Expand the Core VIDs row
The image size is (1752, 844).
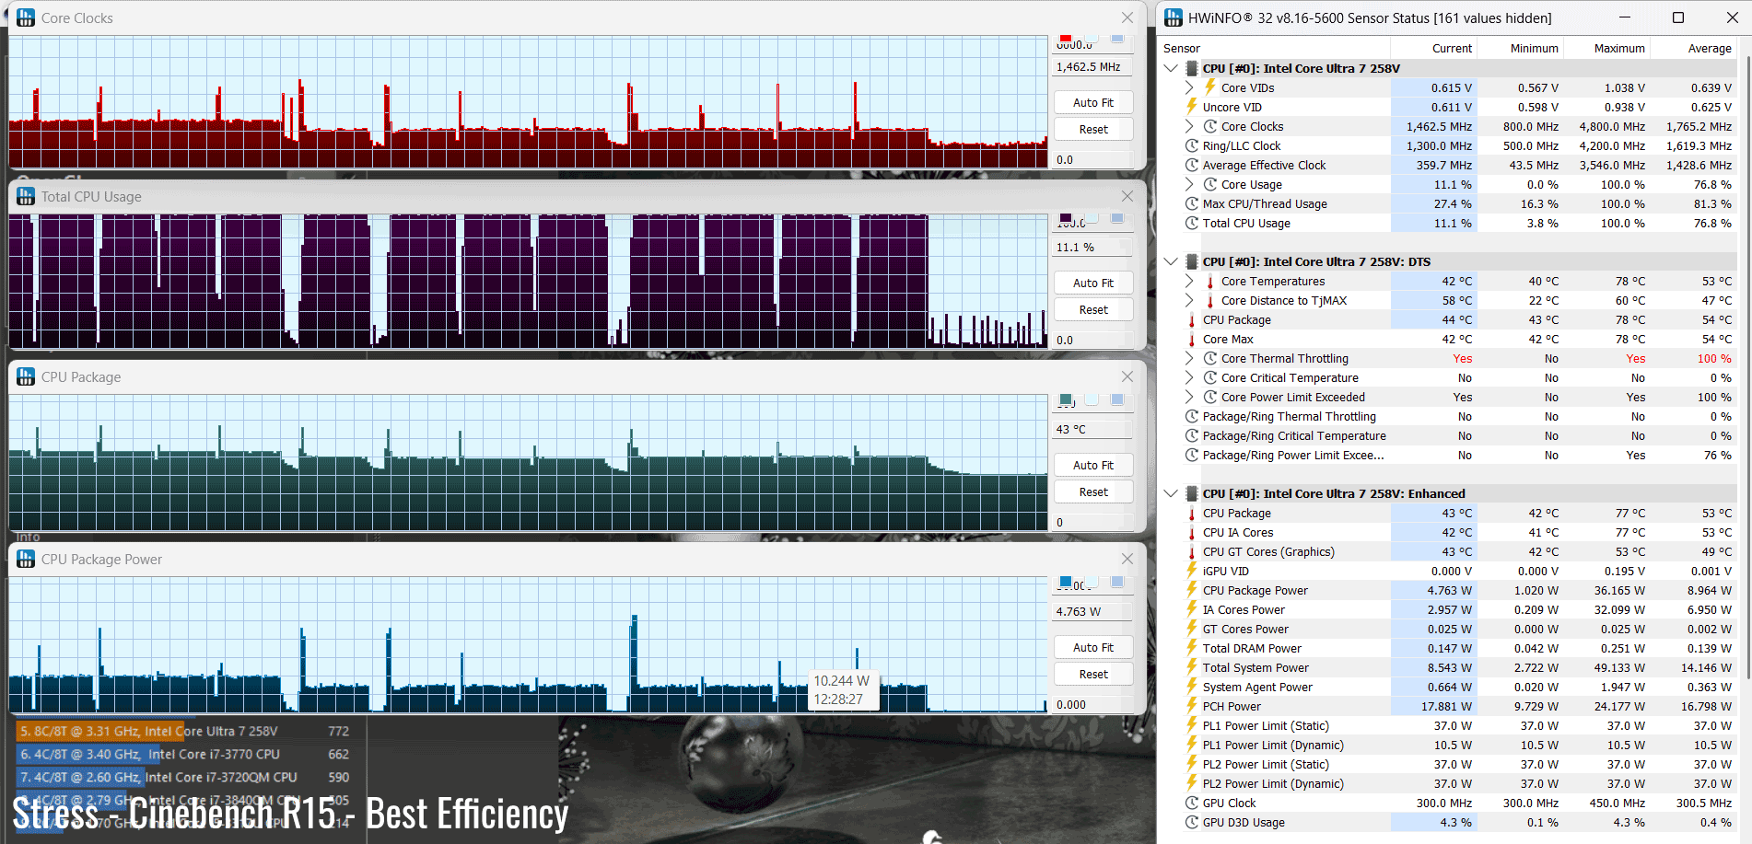tap(1189, 87)
